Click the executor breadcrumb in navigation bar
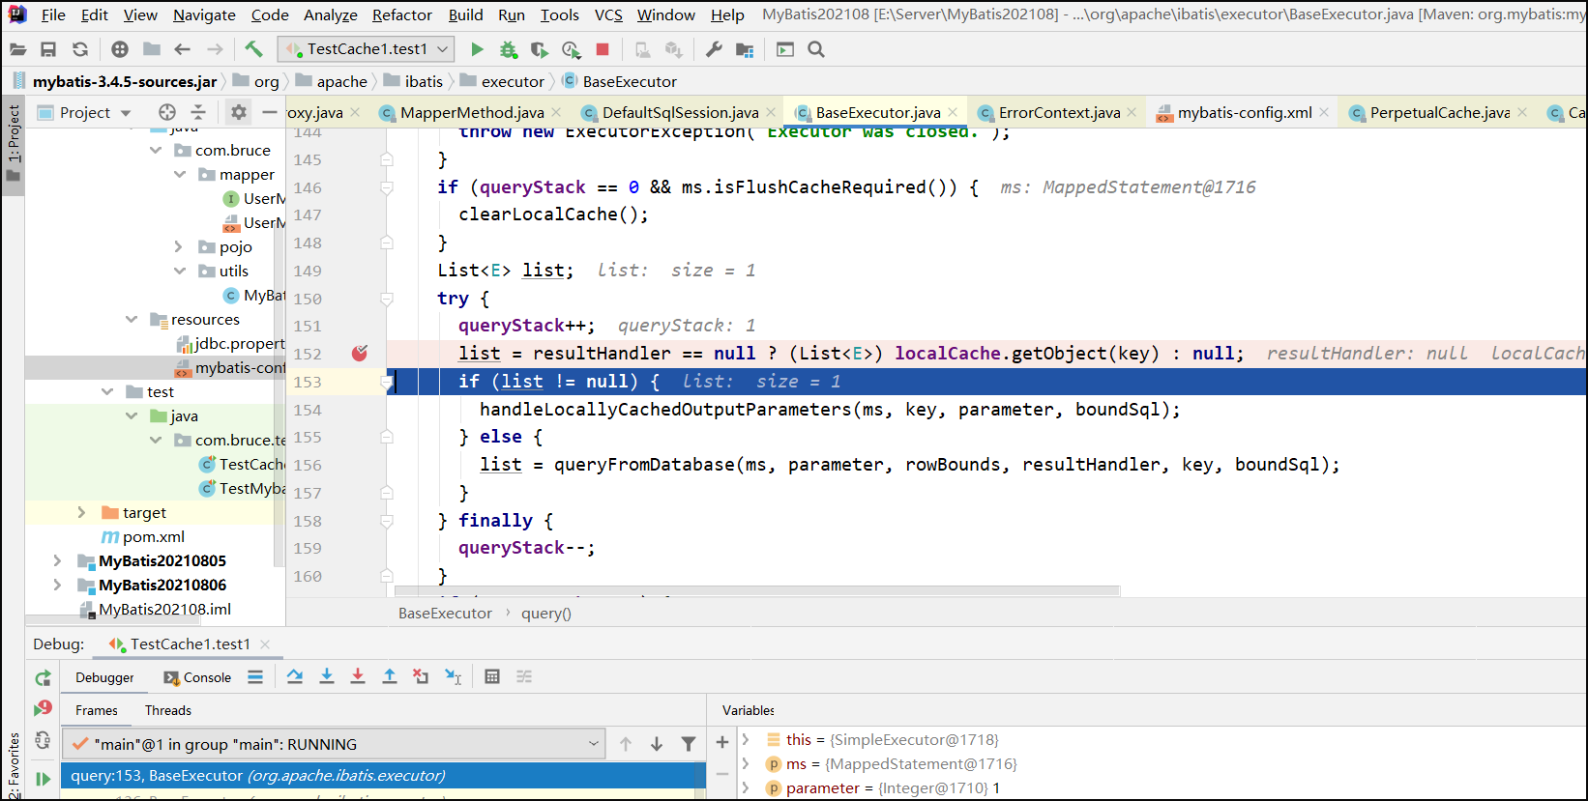Image resolution: width=1588 pixels, height=801 pixels. click(513, 81)
